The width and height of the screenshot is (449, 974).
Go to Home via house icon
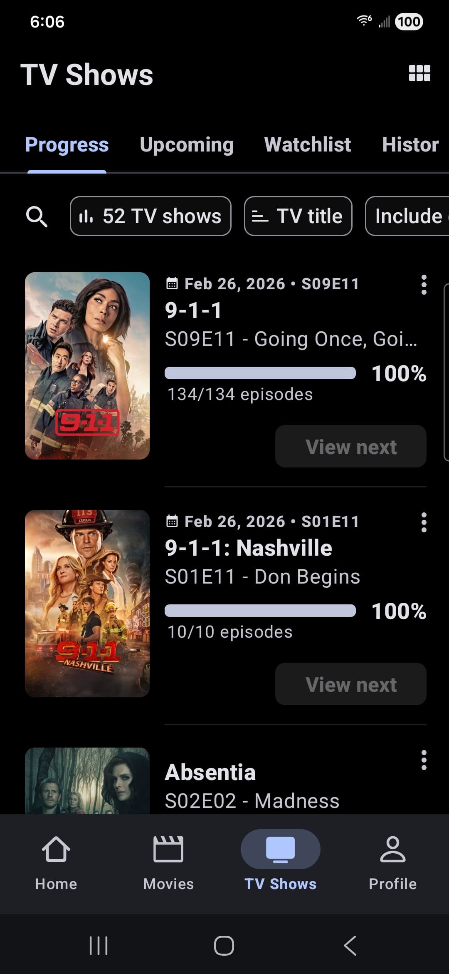click(56, 858)
